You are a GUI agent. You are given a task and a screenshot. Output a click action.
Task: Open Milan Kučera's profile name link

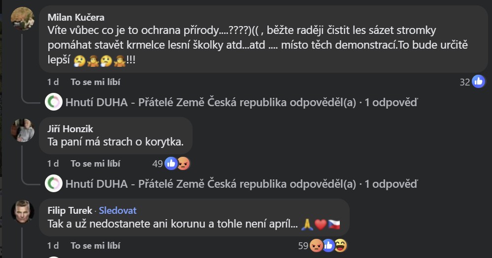coord(76,18)
